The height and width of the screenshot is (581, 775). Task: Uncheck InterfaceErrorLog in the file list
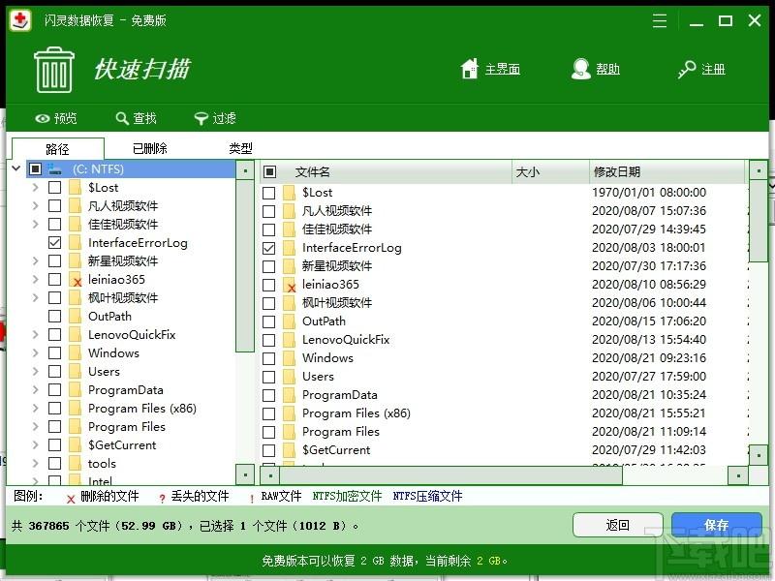[x=269, y=248]
